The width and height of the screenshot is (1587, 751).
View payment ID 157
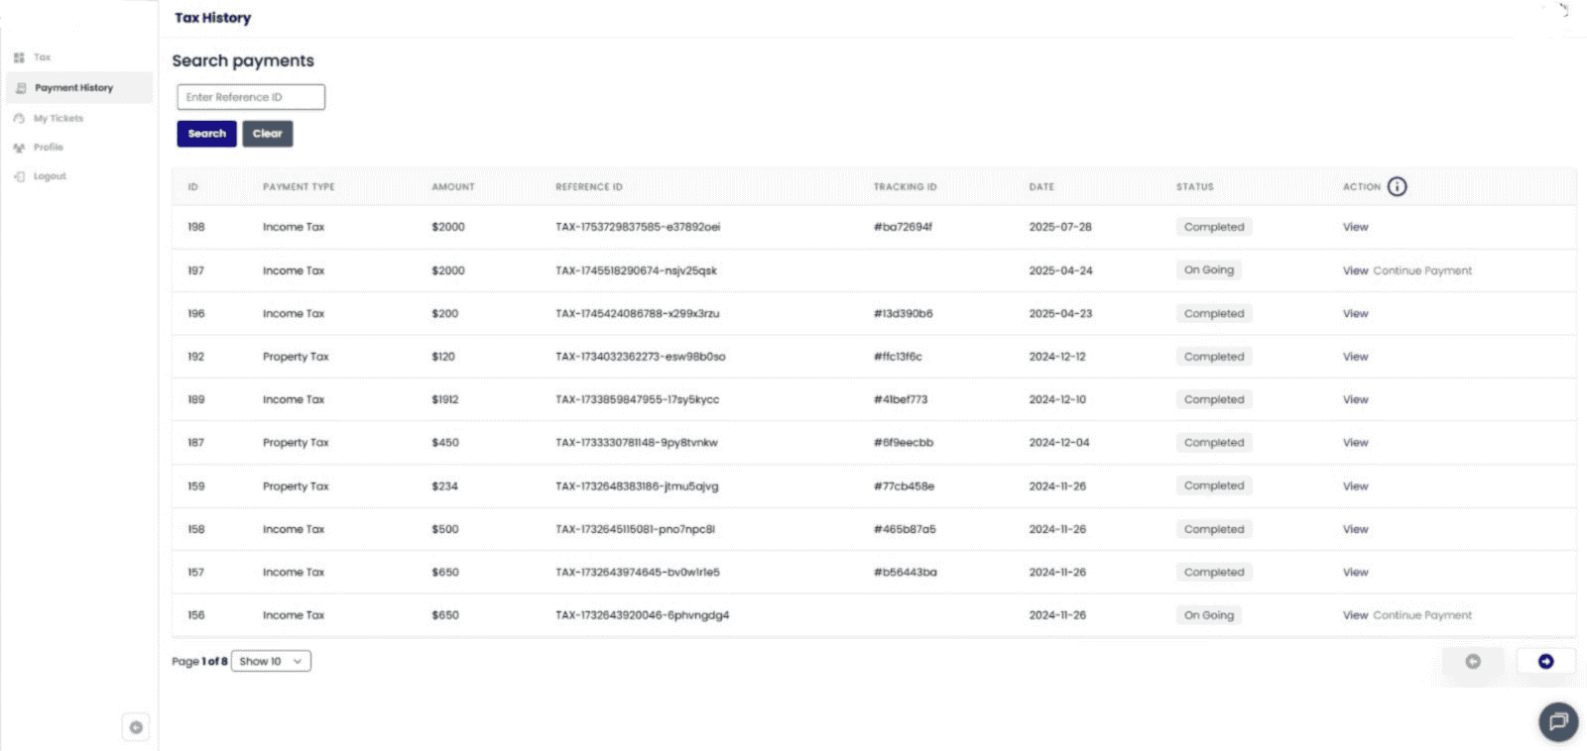tap(1355, 573)
